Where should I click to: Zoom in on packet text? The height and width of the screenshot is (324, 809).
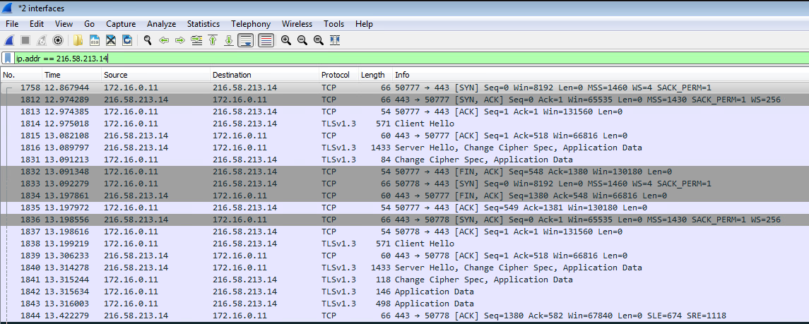tap(286, 40)
